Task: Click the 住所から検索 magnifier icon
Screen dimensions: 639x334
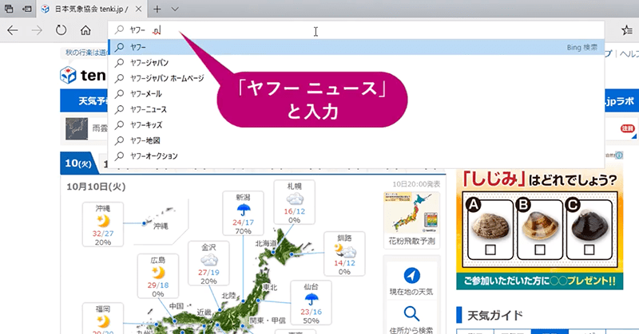Action: point(411,314)
